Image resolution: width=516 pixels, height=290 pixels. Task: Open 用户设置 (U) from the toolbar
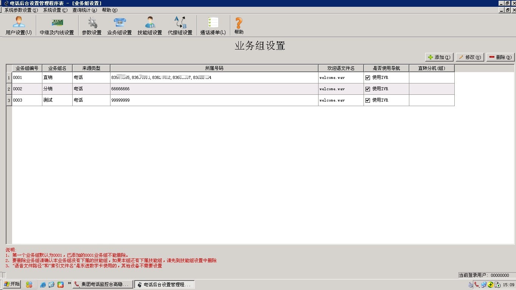click(19, 26)
